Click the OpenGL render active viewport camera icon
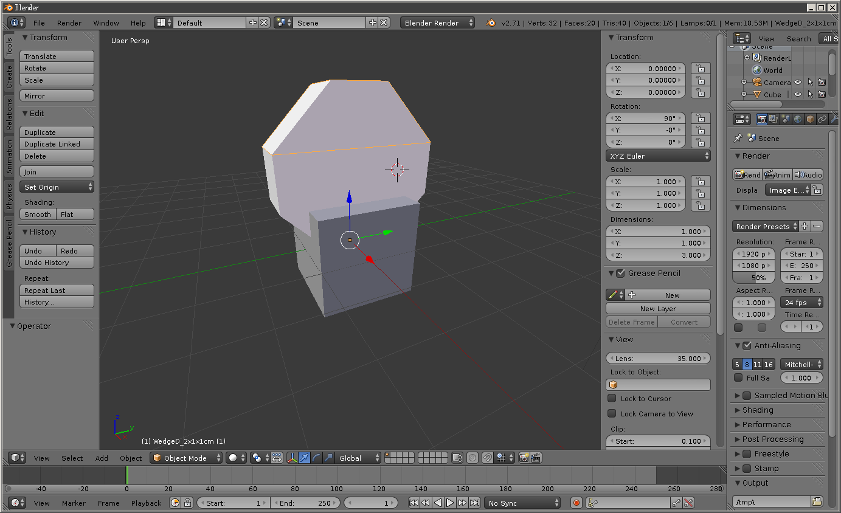 click(524, 458)
